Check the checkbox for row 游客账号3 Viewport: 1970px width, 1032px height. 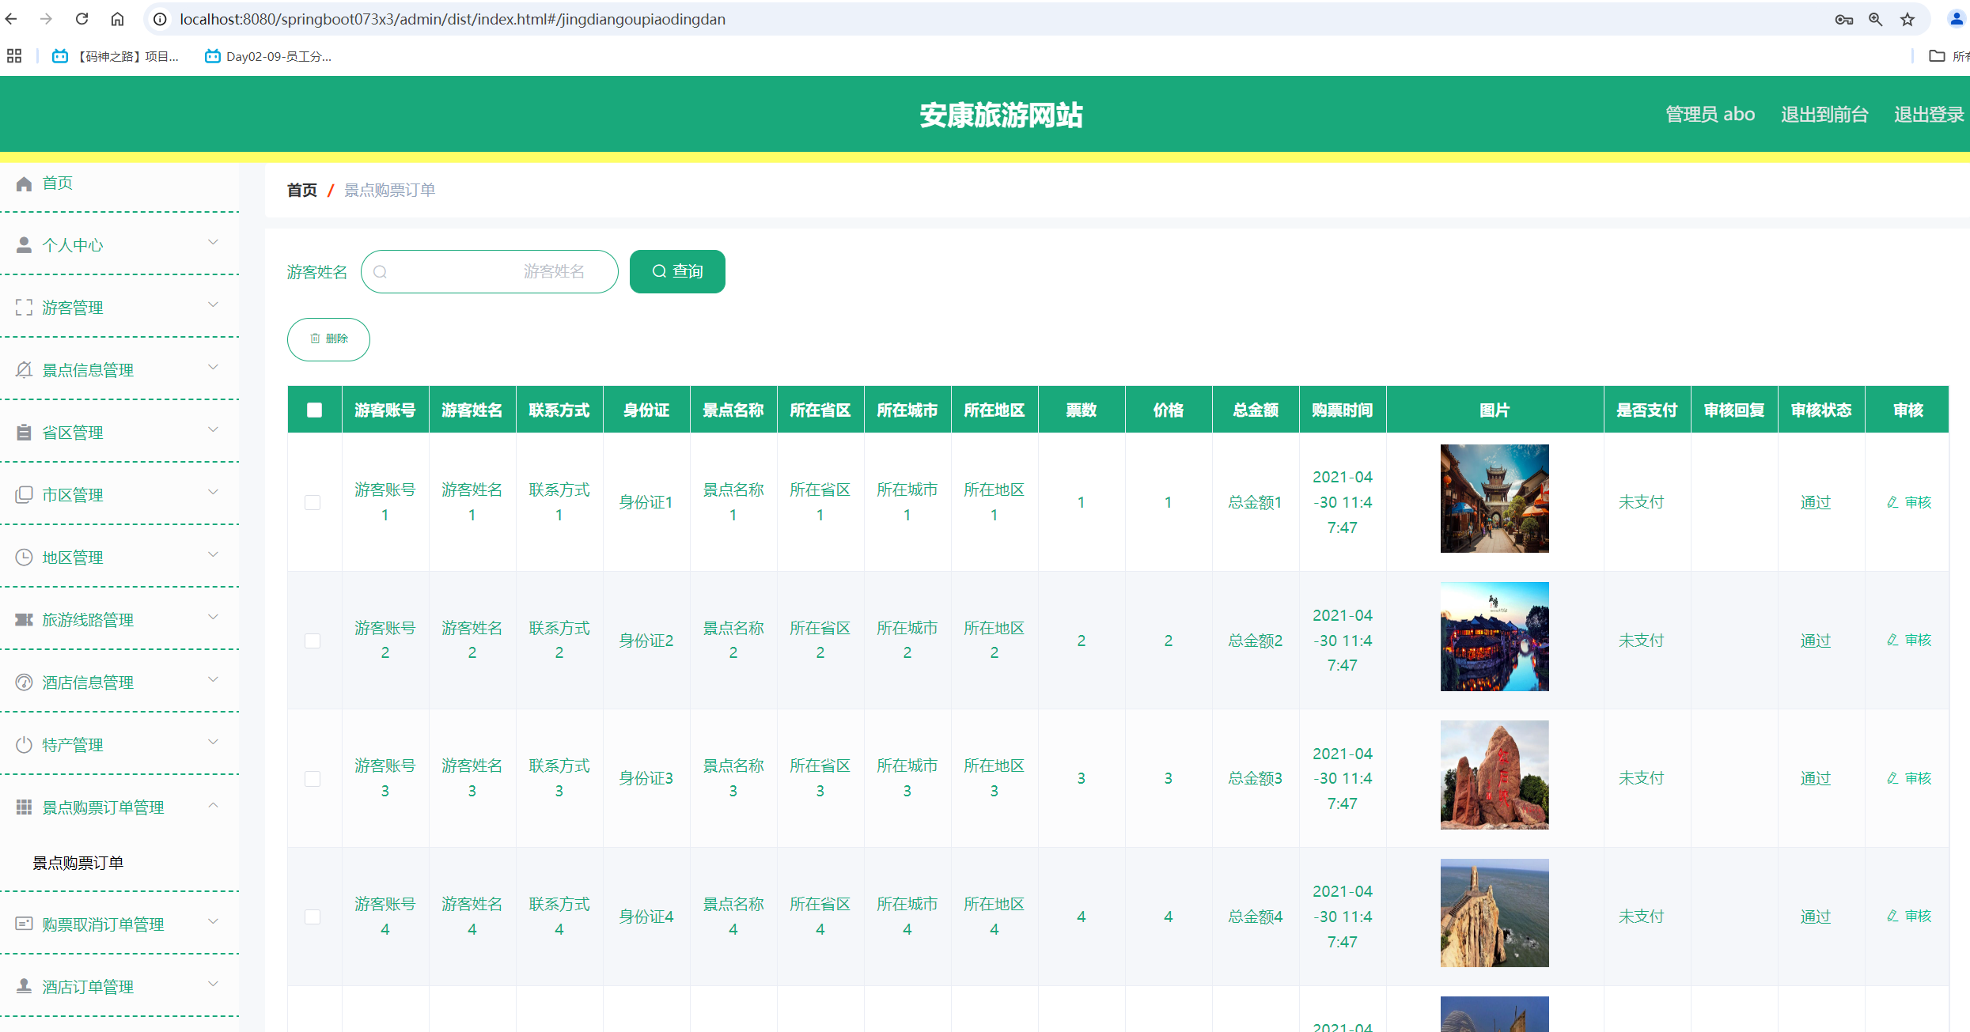(x=313, y=779)
